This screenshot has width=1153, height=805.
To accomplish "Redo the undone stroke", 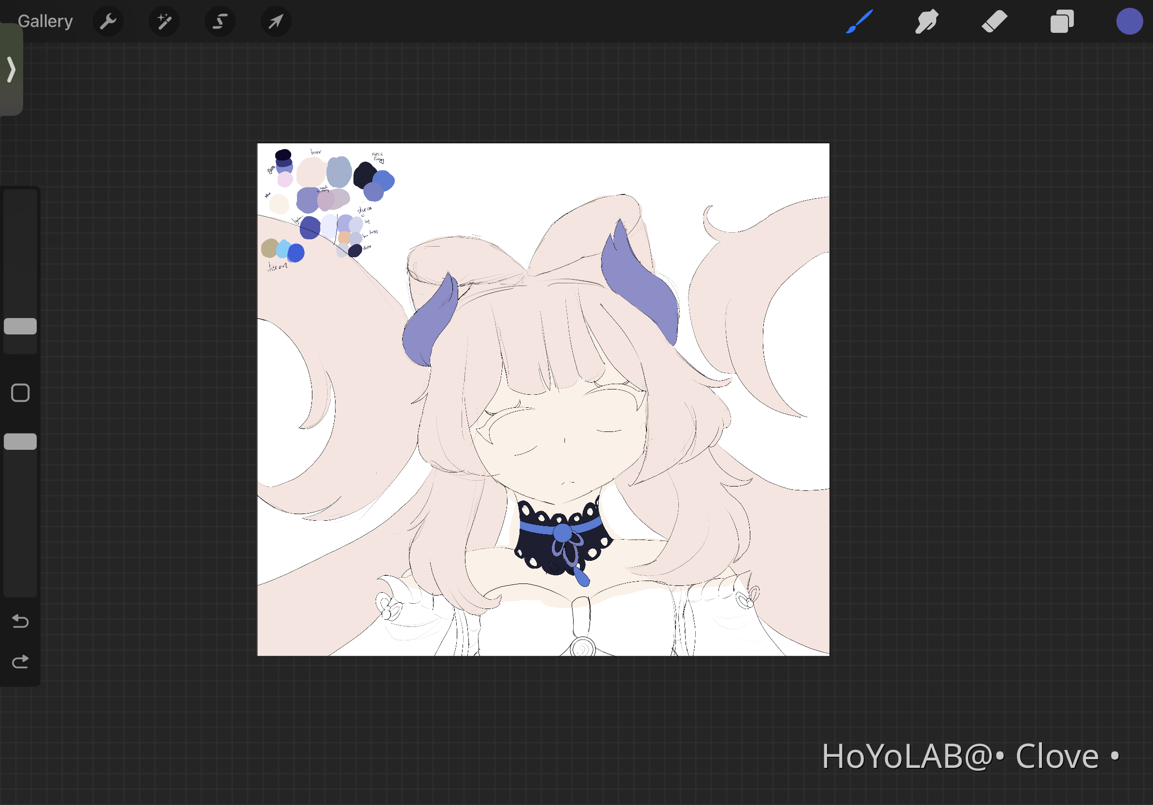I will click(20, 661).
